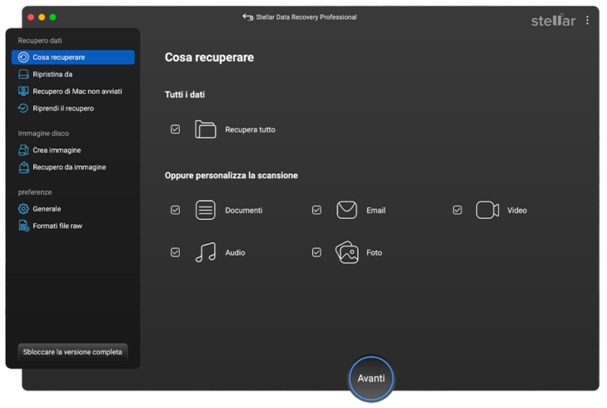Click the Documenti document icon

click(x=206, y=210)
